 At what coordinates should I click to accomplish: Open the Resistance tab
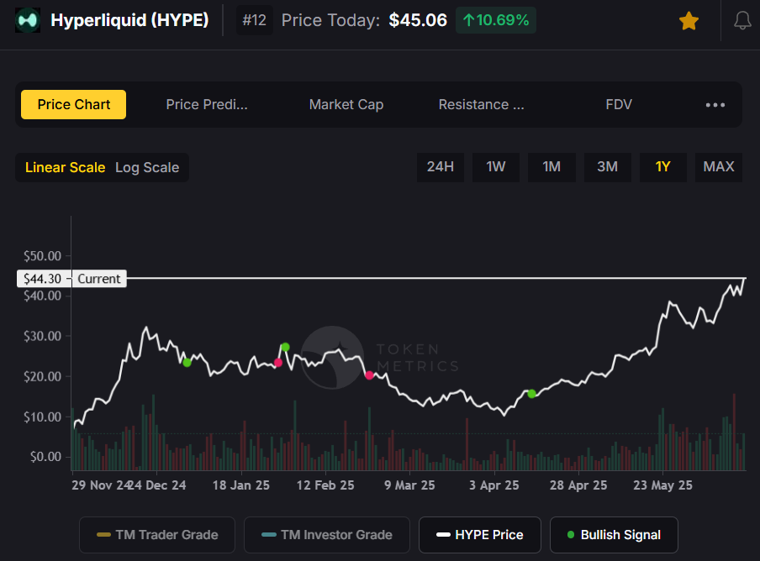tap(481, 104)
